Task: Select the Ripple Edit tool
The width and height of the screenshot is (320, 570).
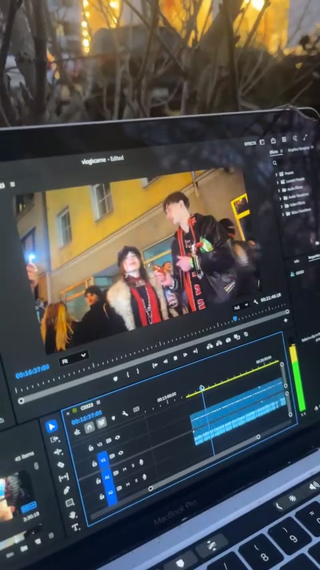Action: click(x=58, y=452)
